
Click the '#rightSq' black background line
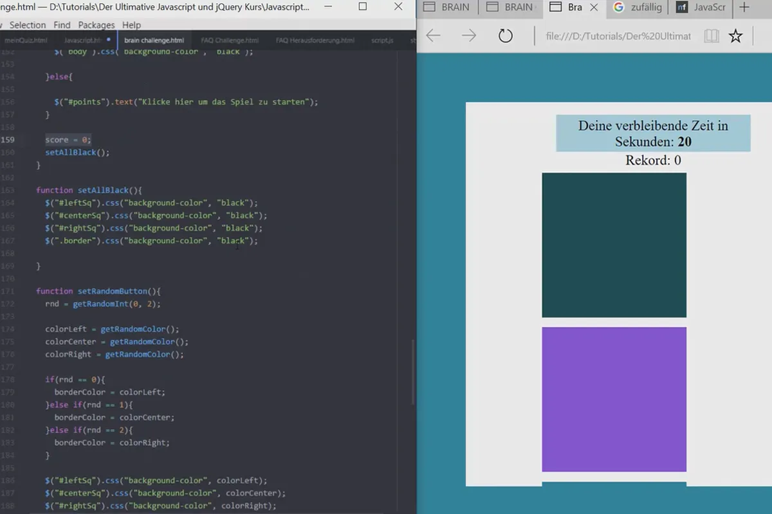click(x=154, y=228)
